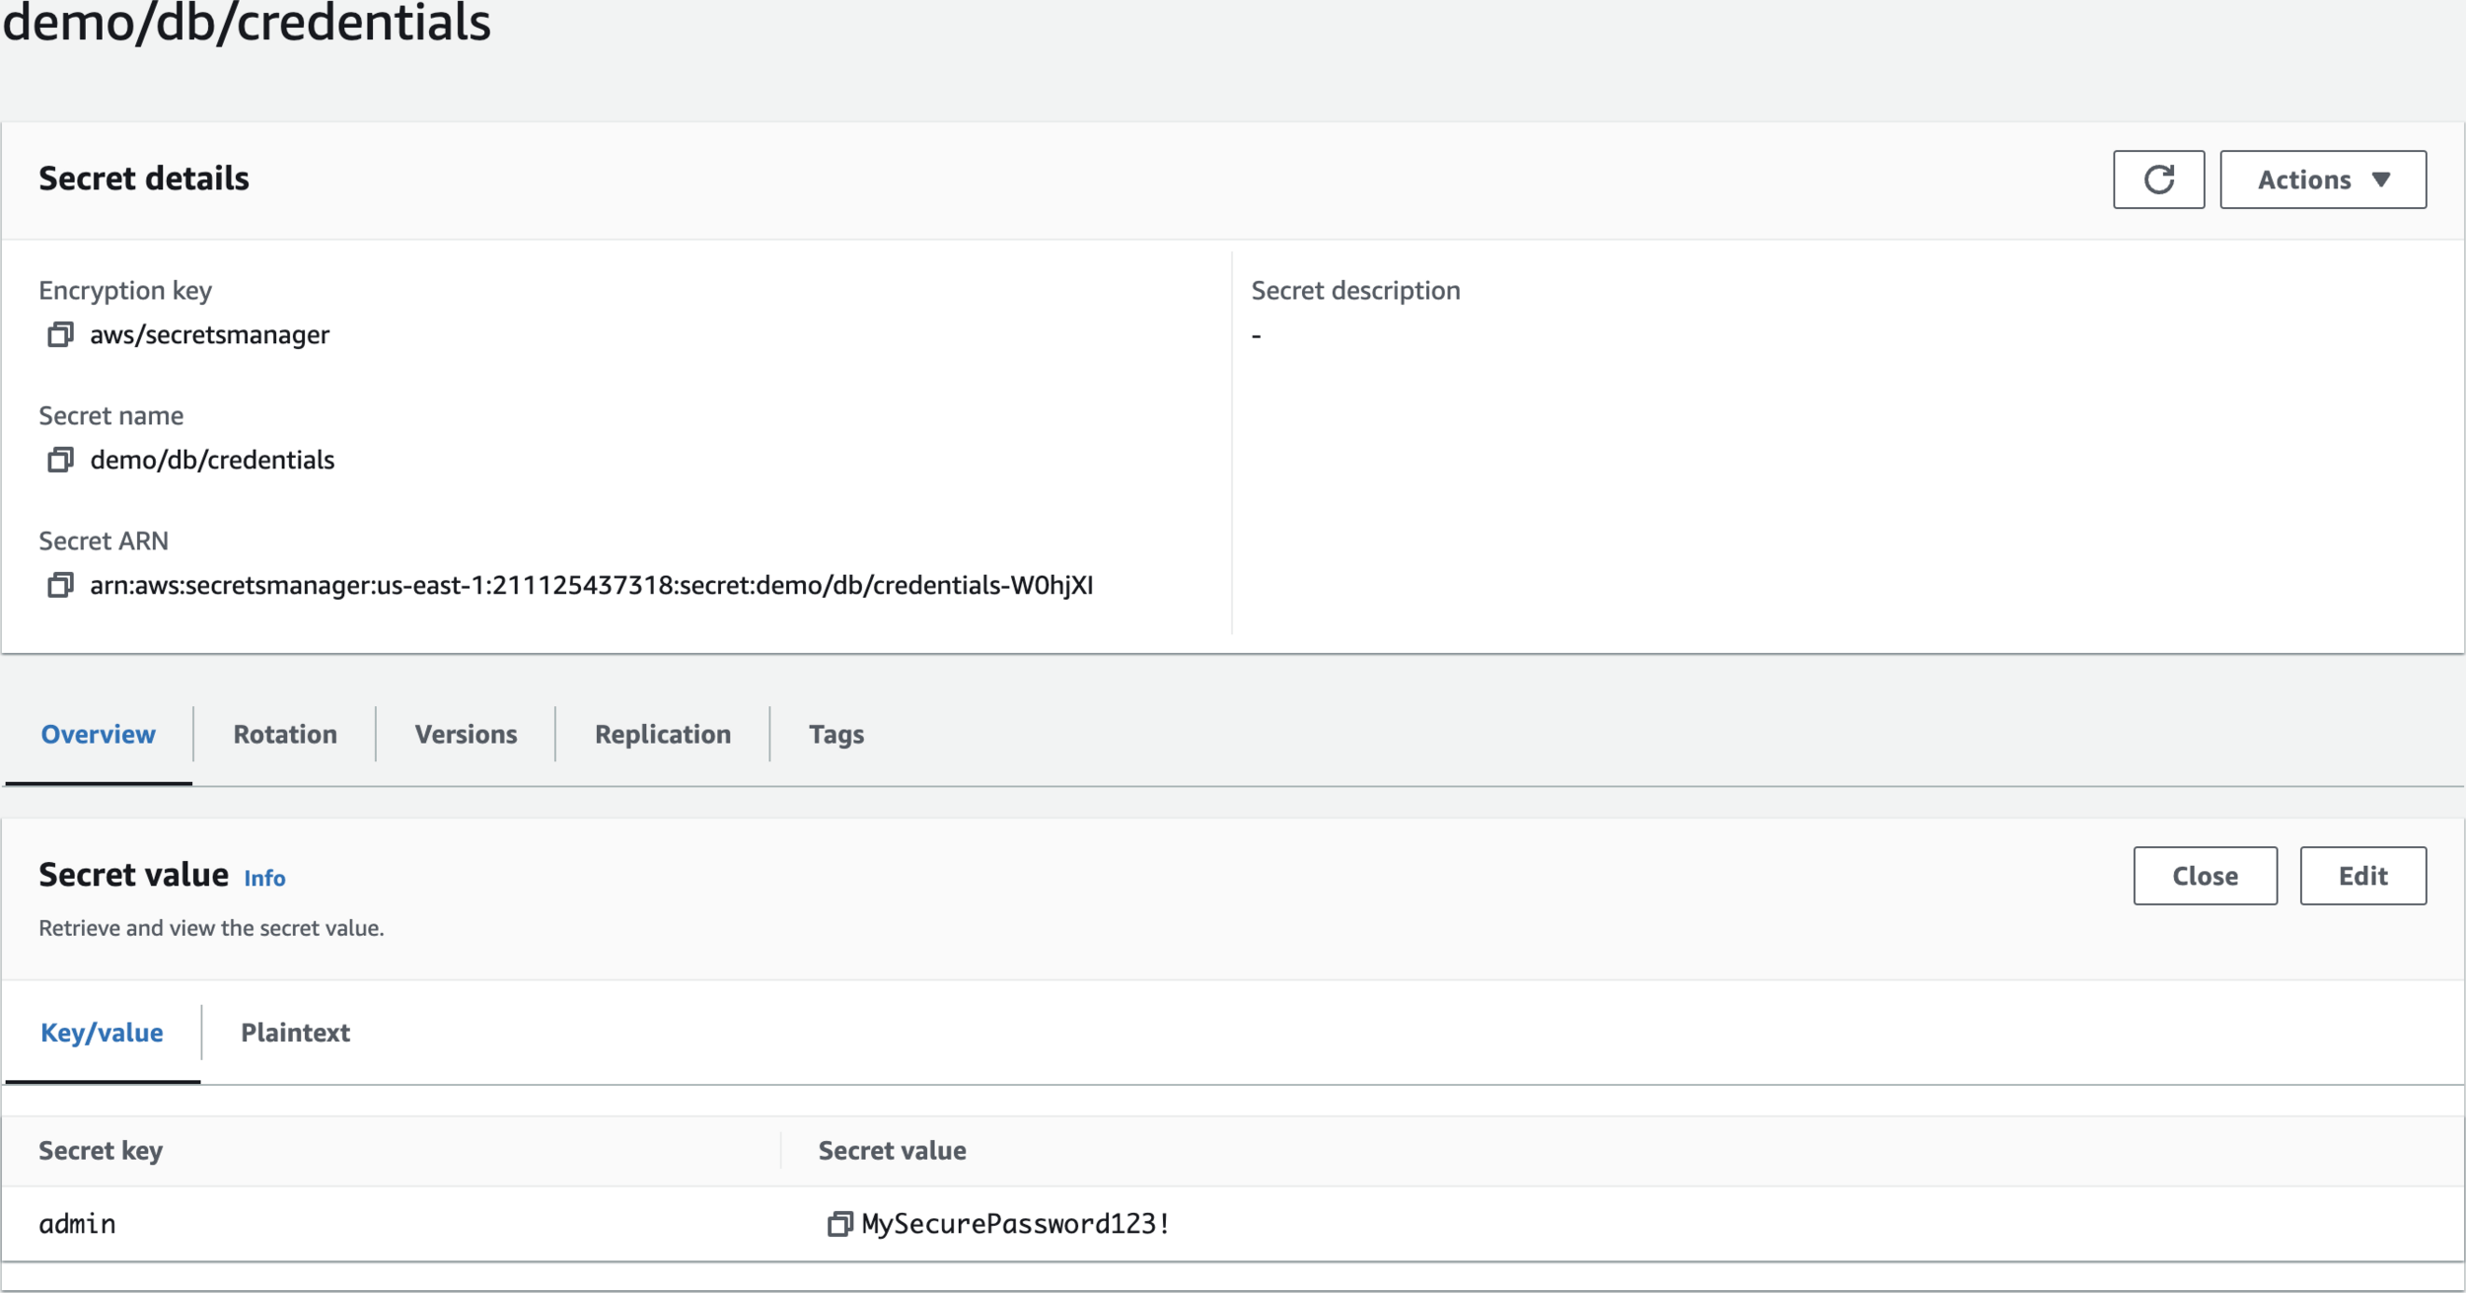
Task: Copy the secret ARN
Action: (60, 586)
